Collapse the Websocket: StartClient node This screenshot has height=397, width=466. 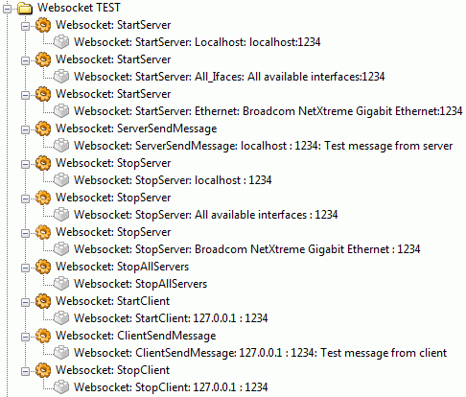coord(25,302)
